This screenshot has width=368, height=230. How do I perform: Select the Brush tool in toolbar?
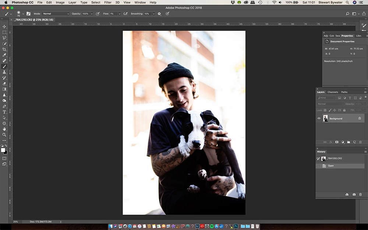click(4, 66)
